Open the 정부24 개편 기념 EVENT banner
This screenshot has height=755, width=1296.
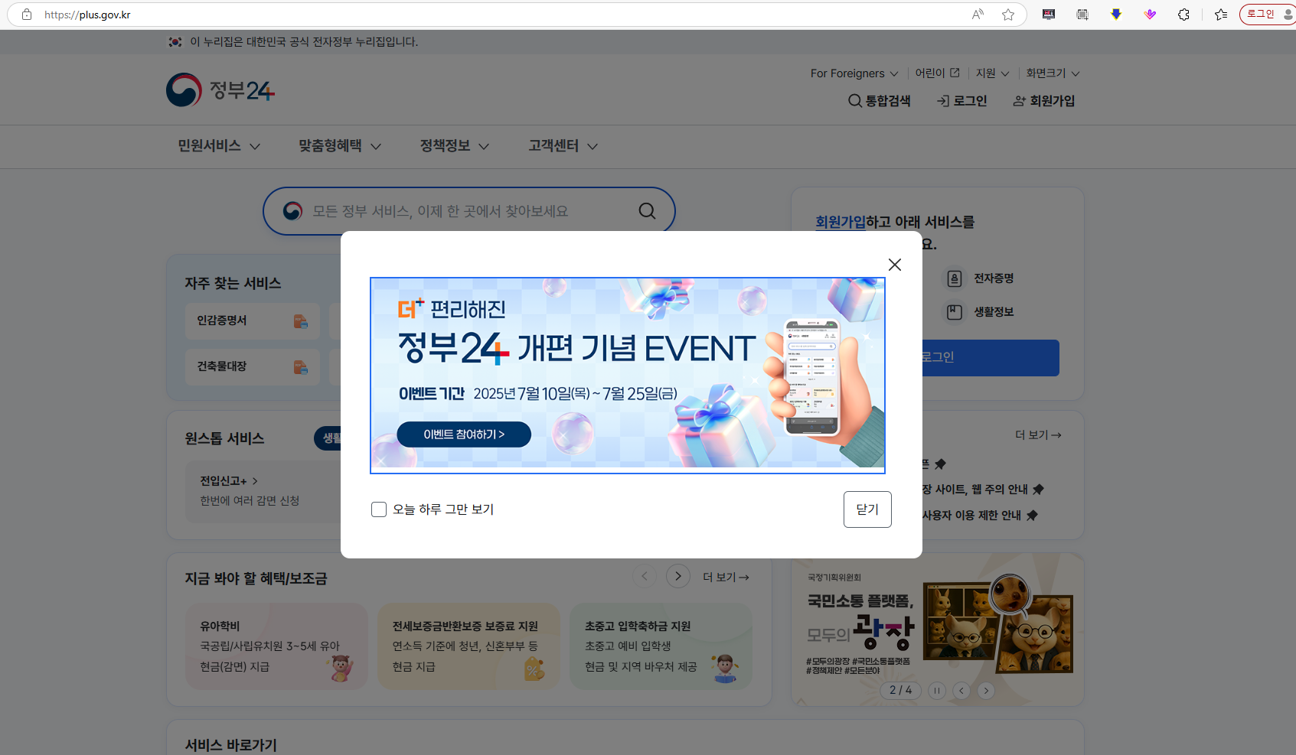(x=628, y=376)
